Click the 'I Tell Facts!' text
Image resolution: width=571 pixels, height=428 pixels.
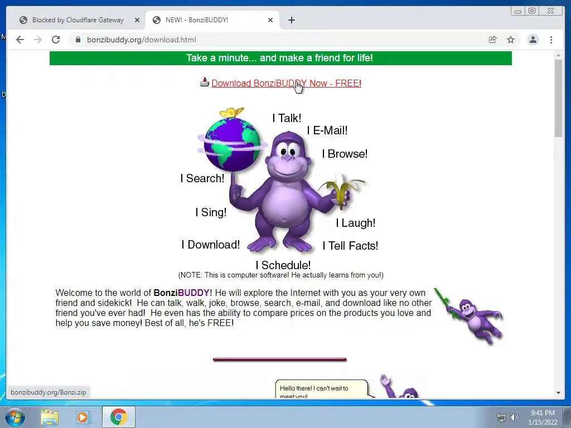[x=350, y=246]
